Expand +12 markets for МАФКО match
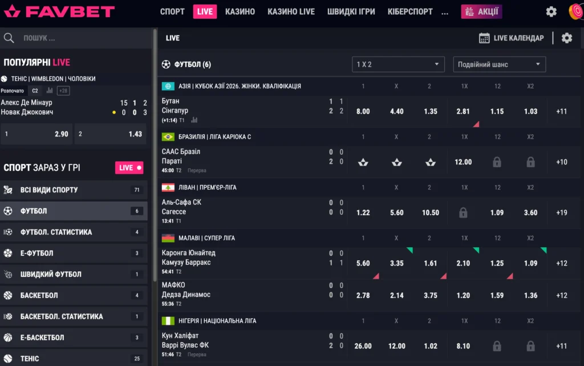This screenshot has width=584, height=366. click(561, 295)
